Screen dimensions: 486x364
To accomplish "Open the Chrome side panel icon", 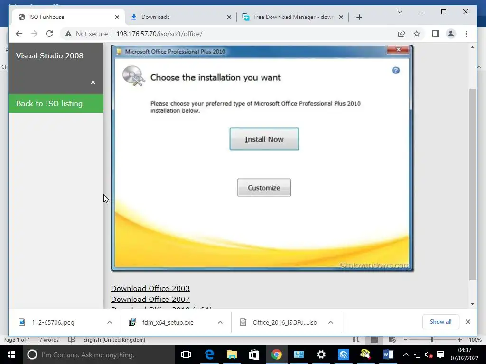I will point(436,34).
